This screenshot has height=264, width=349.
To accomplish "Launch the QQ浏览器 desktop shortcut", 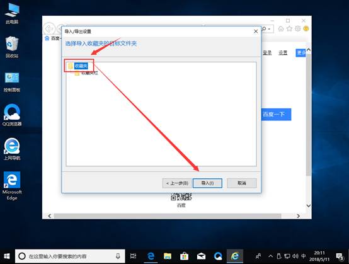I will (x=12, y=115).
